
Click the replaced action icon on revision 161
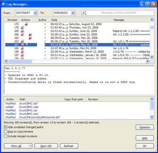(27, 45)
